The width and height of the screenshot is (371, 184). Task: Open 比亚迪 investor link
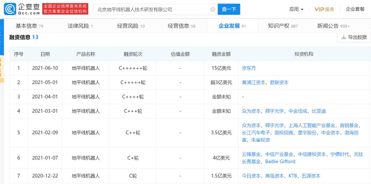click(319, 111)
